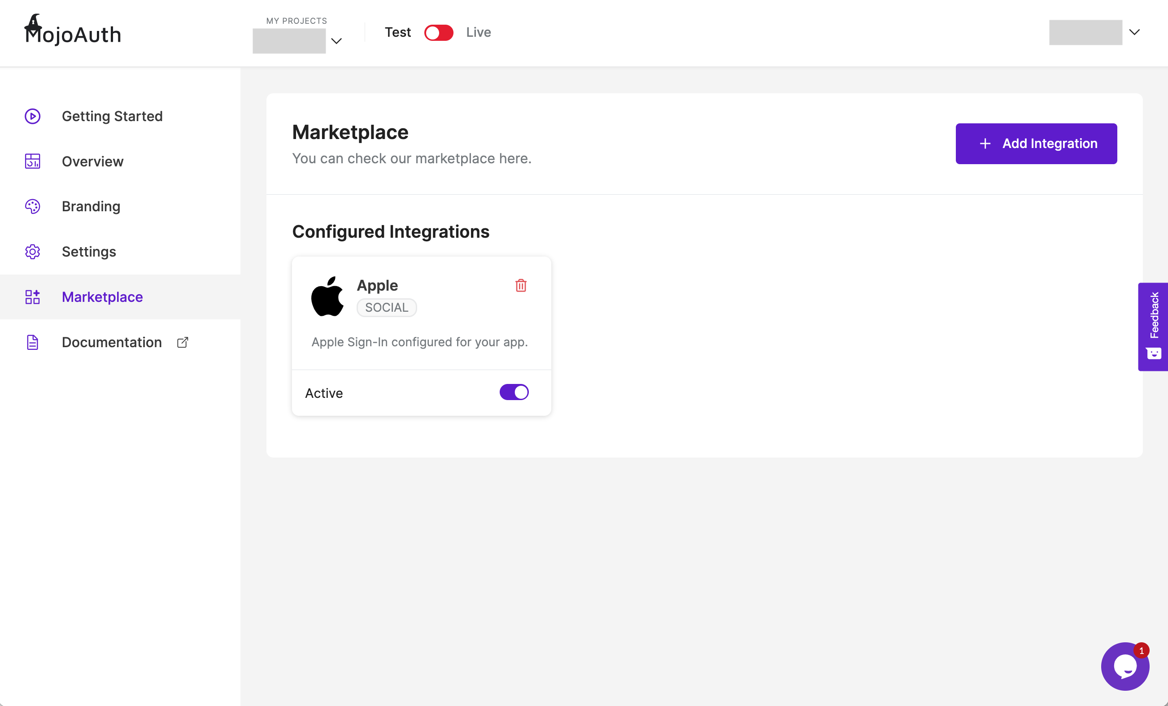The height and width of the screenshot is (706, 1168).
Task: Click the Getting Started play icon
Action: (32, 116)
